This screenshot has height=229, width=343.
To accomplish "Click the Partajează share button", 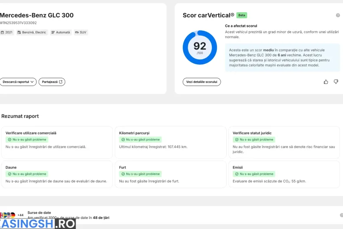I will [52, 82].
